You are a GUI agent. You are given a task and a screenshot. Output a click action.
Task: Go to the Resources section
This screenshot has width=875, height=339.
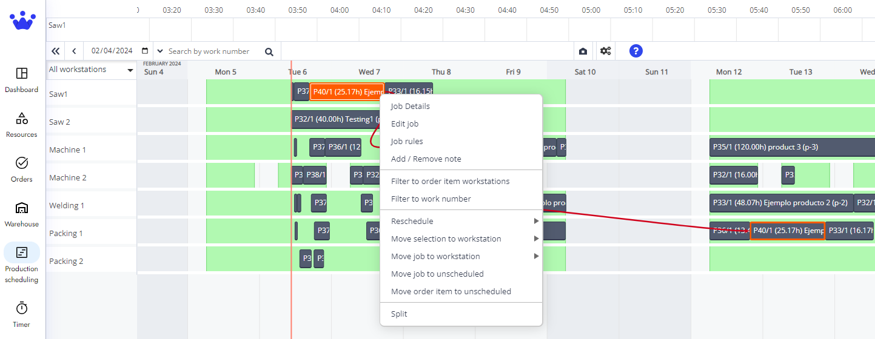click(x=22, y=125)
